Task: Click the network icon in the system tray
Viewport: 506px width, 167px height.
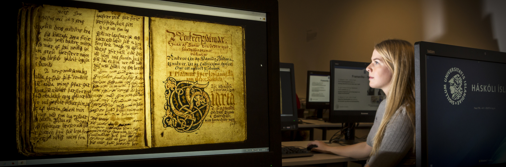Action: coord(255,150)
